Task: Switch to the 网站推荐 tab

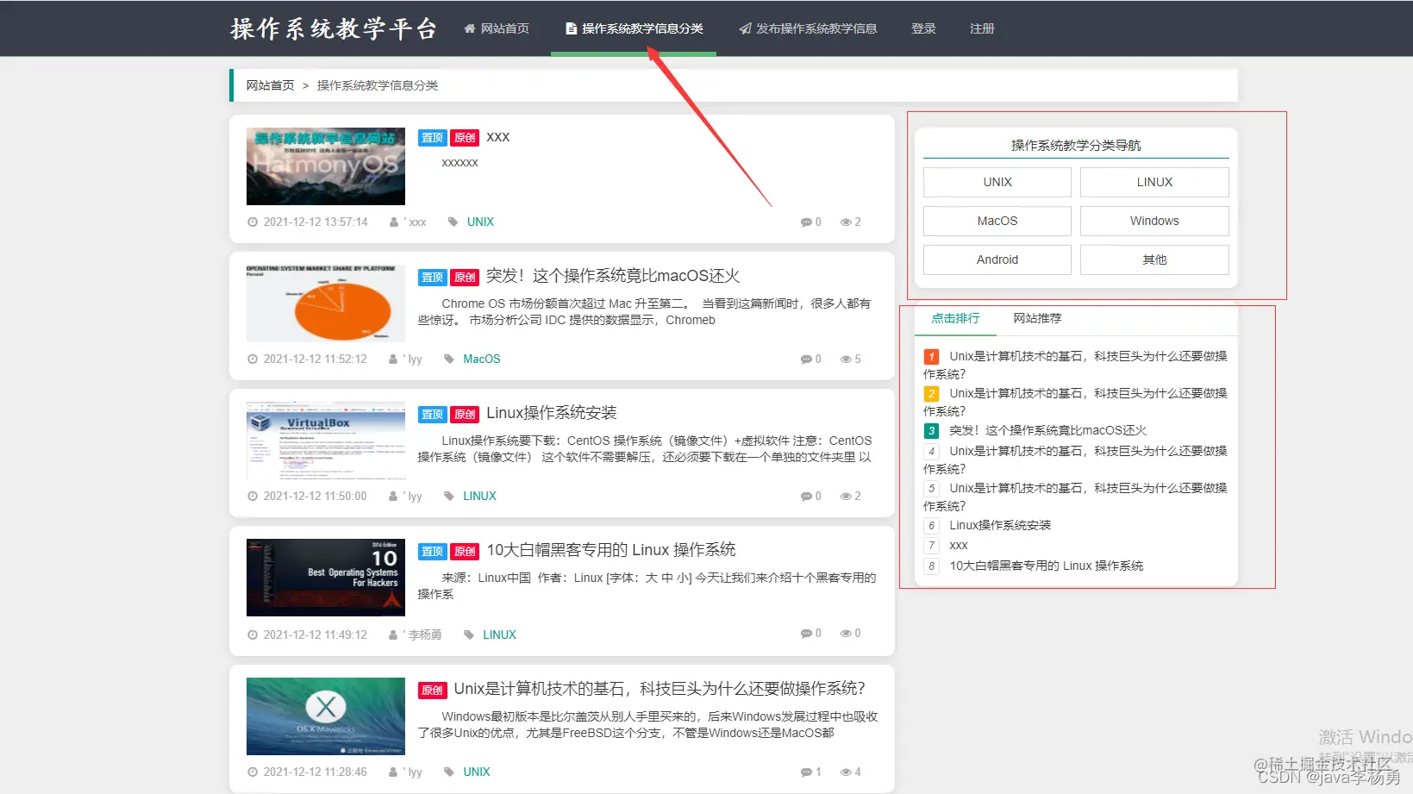Action: 1037,318
